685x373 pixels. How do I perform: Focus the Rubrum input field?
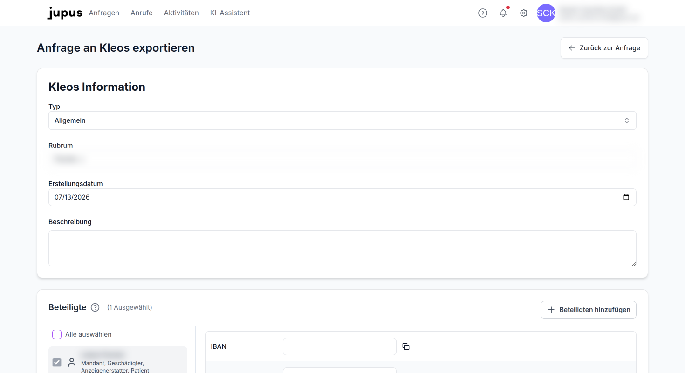click(x=342, y=159)
